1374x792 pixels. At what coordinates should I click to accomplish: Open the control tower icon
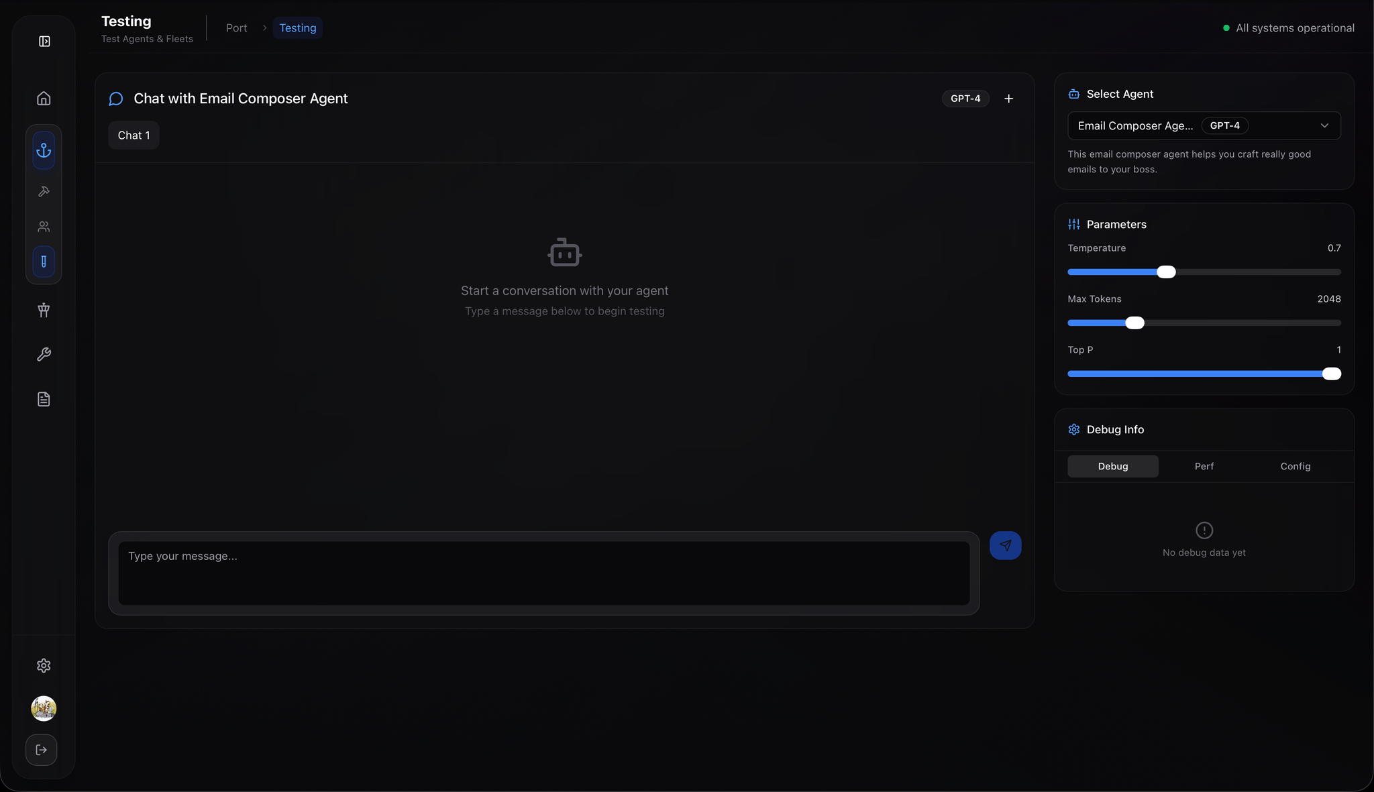(44, 310)
